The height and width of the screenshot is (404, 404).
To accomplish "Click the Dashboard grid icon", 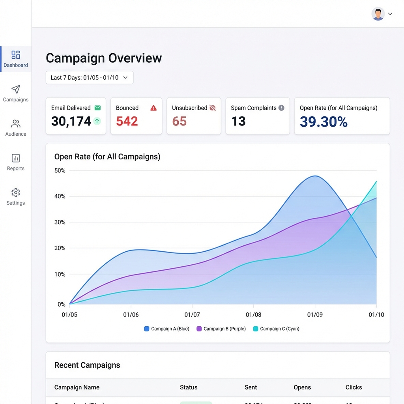I will 15,55.
